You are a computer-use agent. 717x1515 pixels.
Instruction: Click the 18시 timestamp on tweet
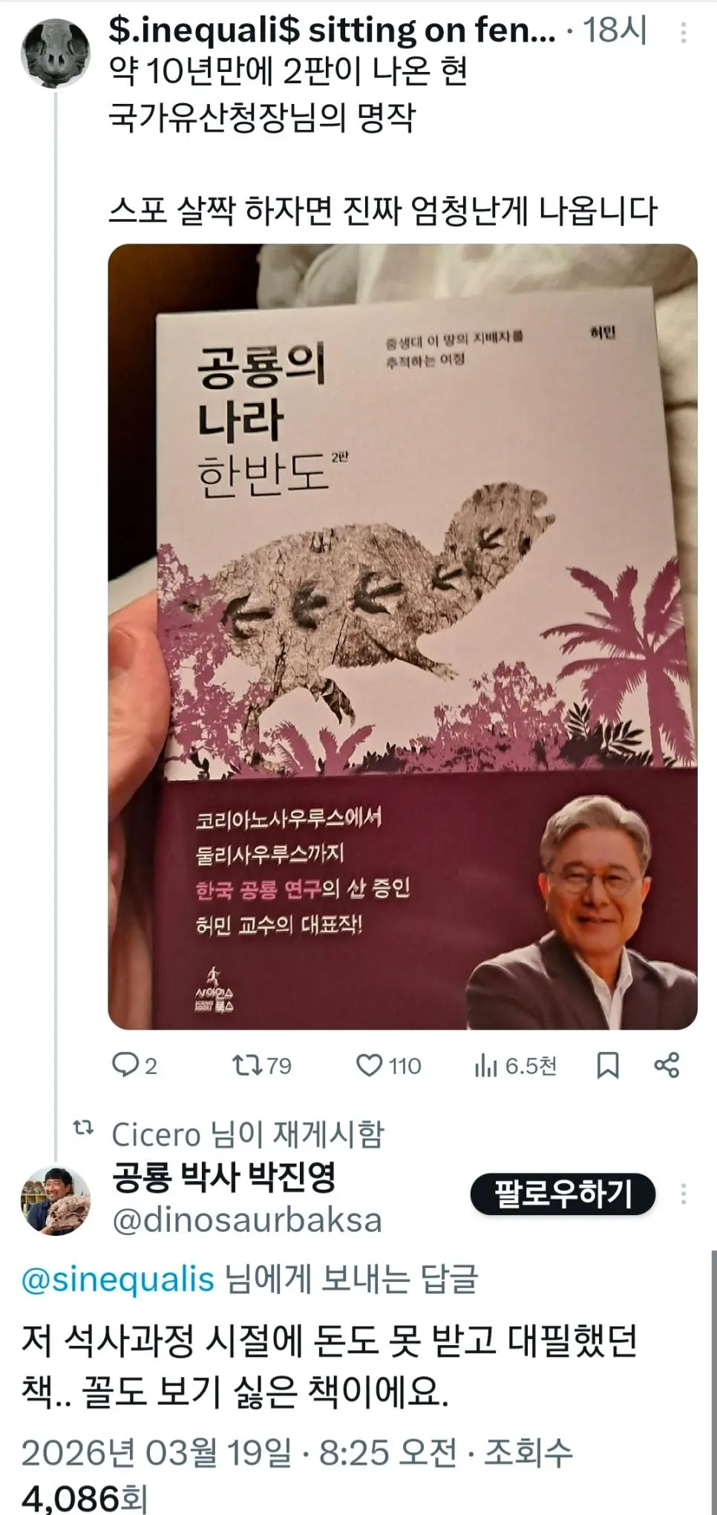click(615, 30)
